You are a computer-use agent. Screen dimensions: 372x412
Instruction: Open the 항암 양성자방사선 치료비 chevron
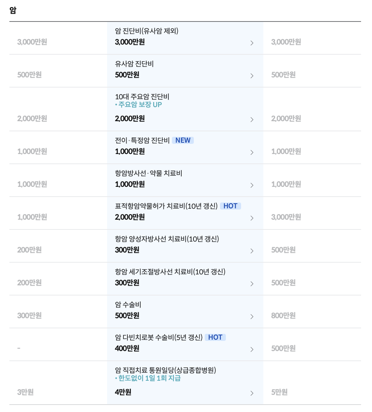(252, 251)
